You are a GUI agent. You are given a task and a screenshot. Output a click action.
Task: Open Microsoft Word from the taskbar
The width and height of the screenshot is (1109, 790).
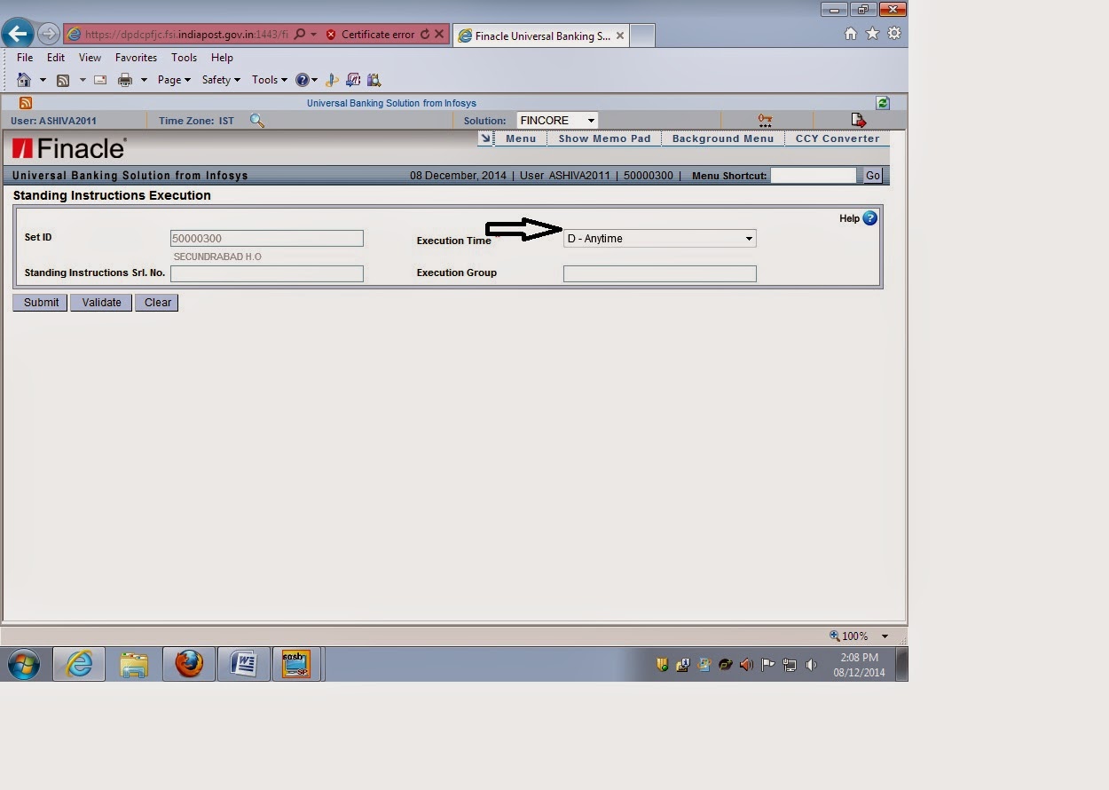coord(243,663)
